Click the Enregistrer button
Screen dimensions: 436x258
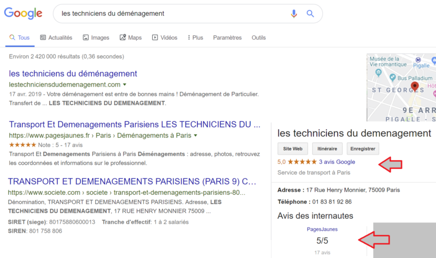pos(362,149)
